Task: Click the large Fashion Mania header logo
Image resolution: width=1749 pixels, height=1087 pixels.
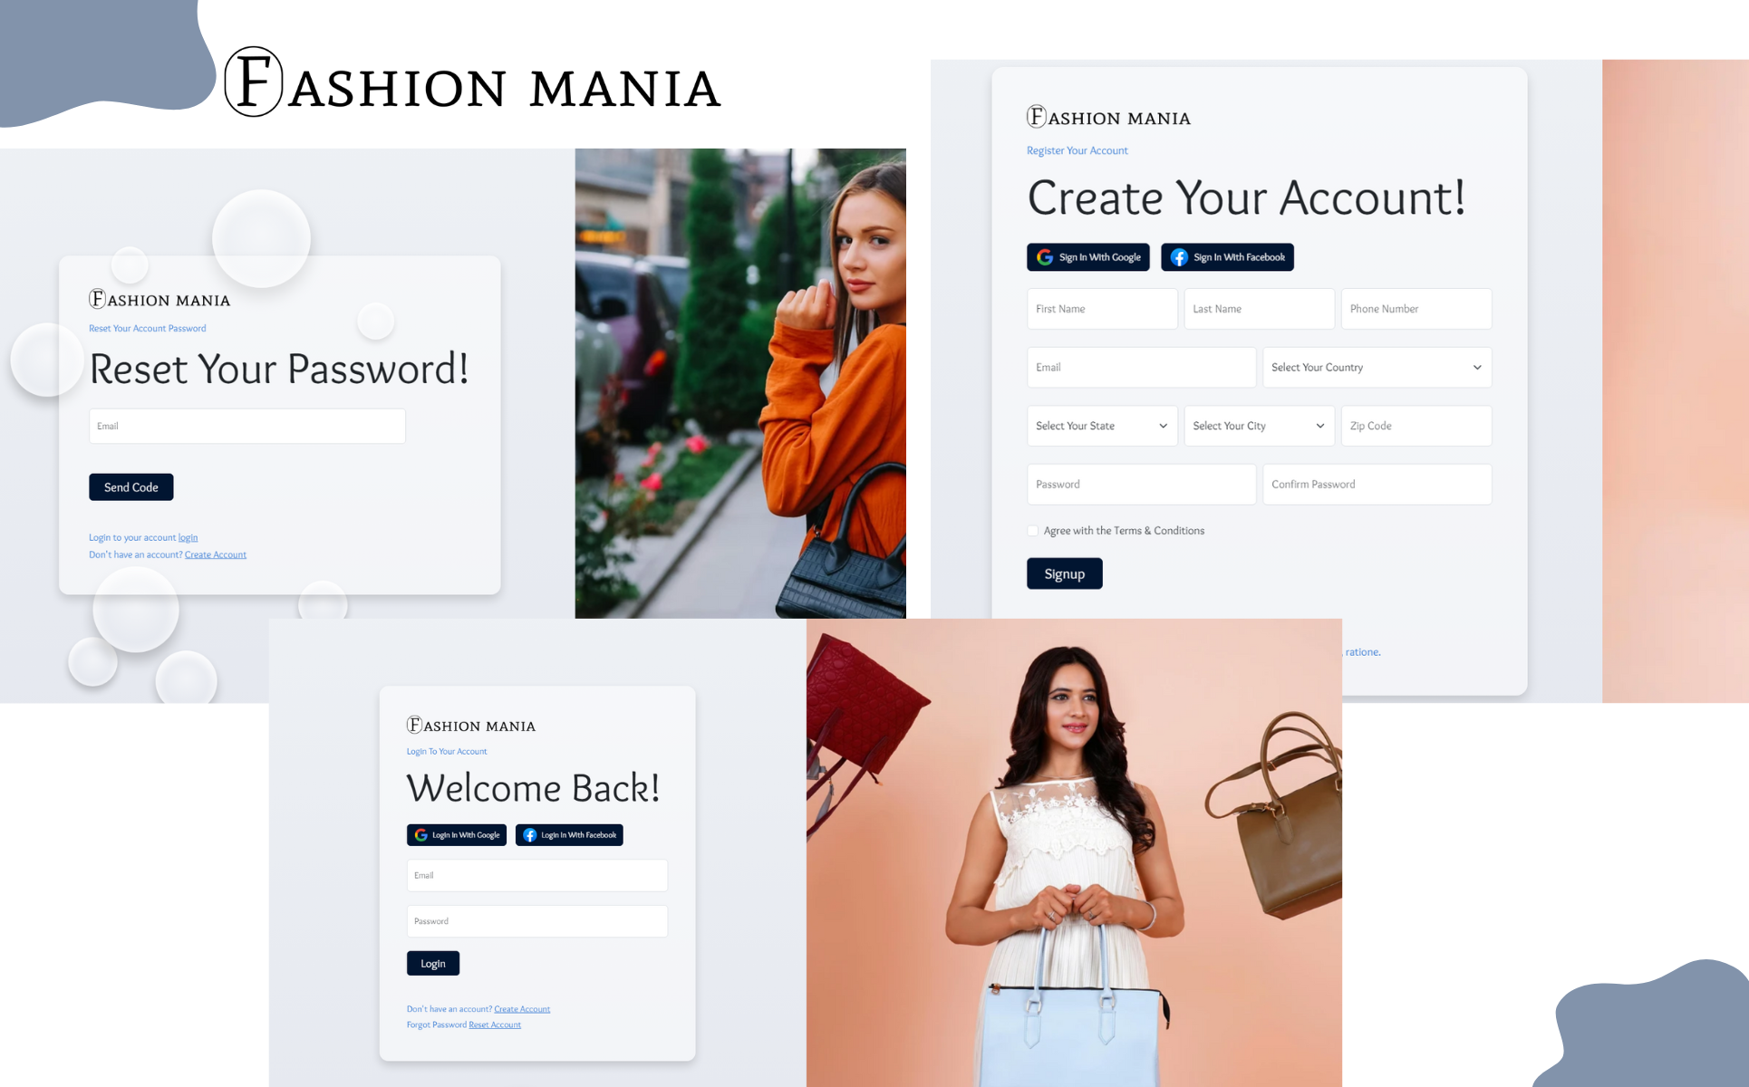Action: pyautogui.click(x=472, y=82)
